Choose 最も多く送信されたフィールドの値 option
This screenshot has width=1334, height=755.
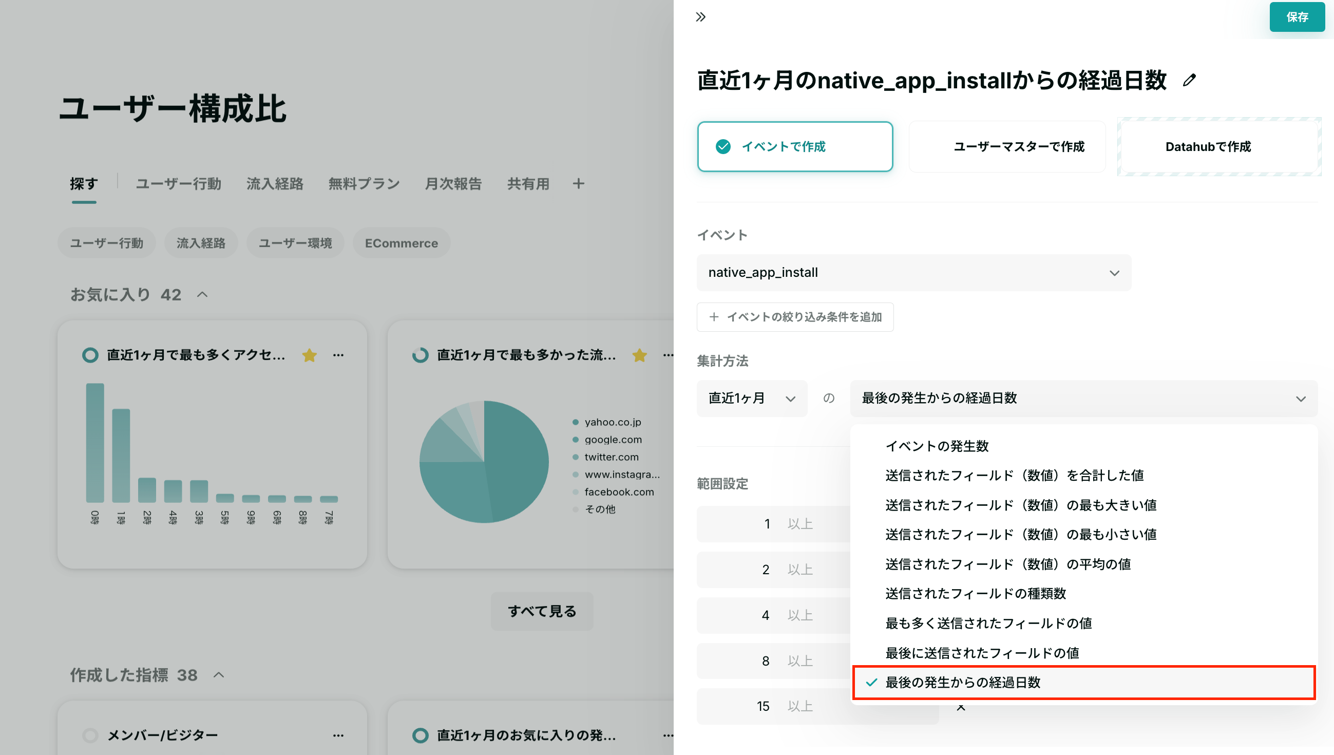(1083, 624)
